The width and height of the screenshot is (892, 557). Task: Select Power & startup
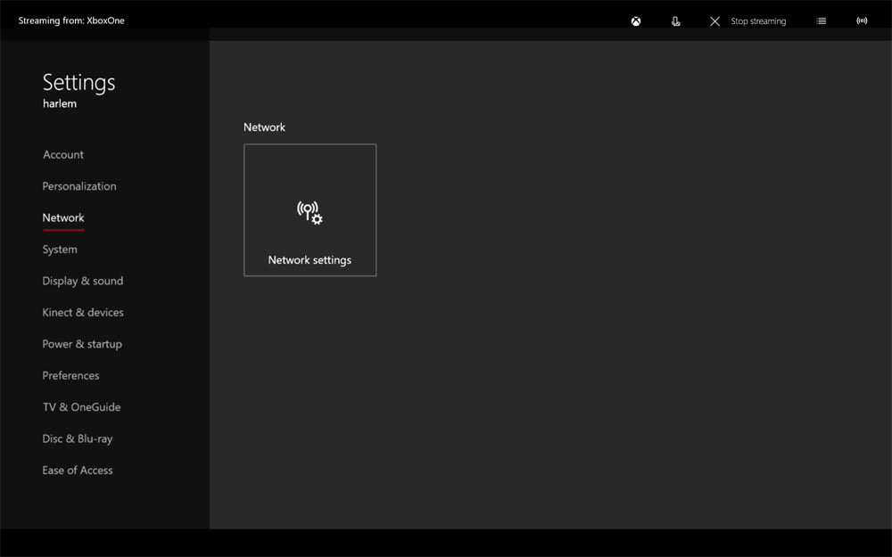click(x=82, y=343)
